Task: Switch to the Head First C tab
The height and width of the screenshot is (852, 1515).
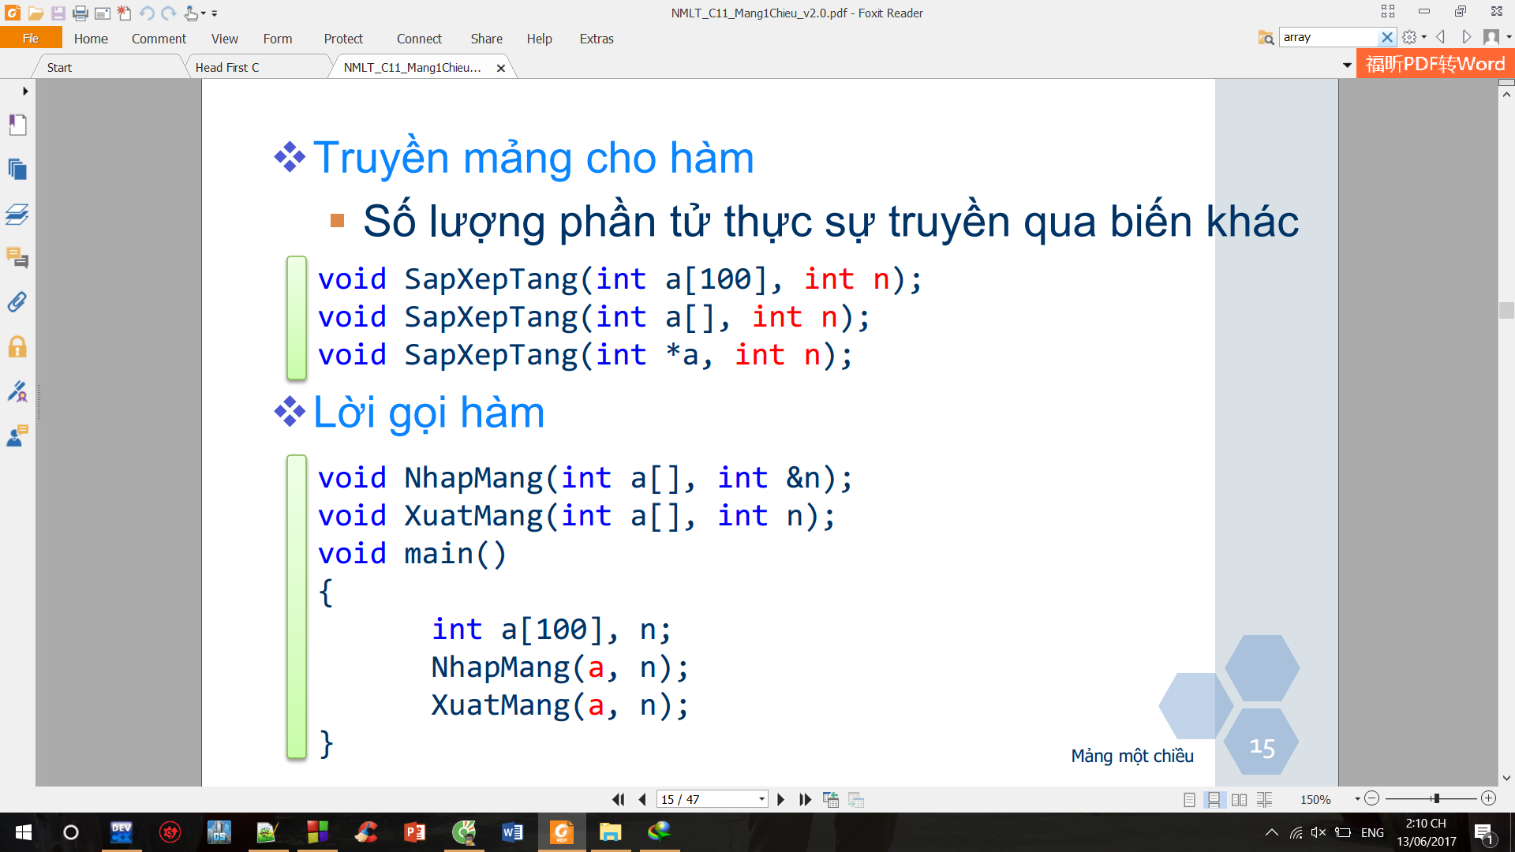Action: [227, 68]
